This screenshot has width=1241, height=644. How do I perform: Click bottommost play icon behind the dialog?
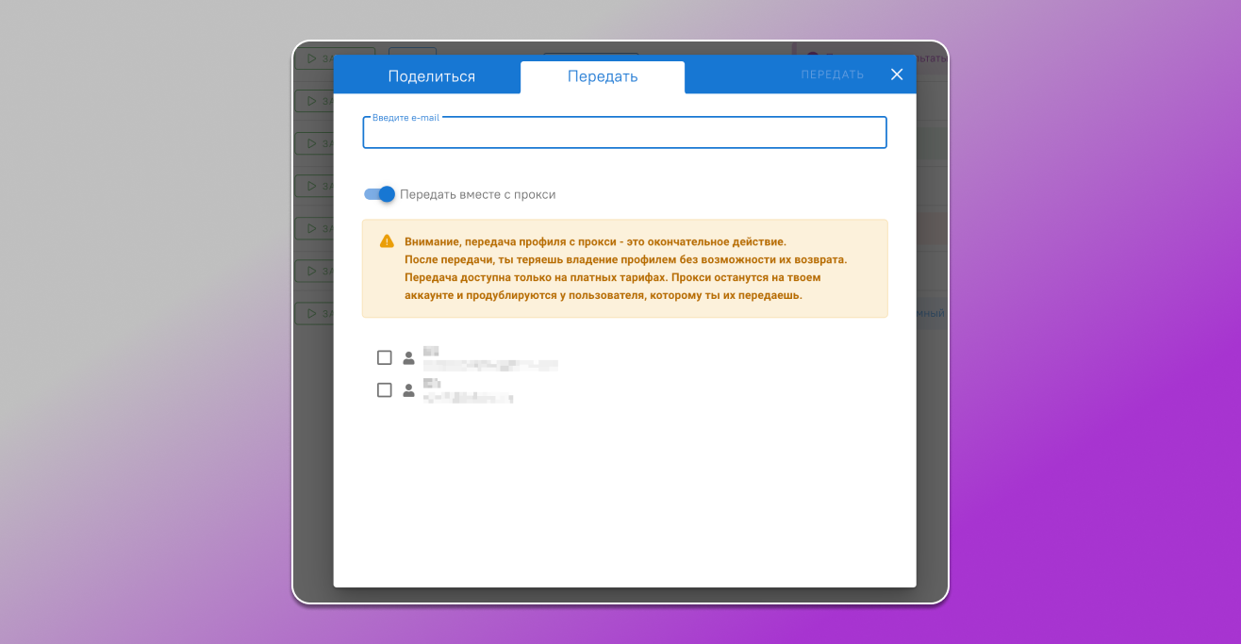click(x=312, y=313)
